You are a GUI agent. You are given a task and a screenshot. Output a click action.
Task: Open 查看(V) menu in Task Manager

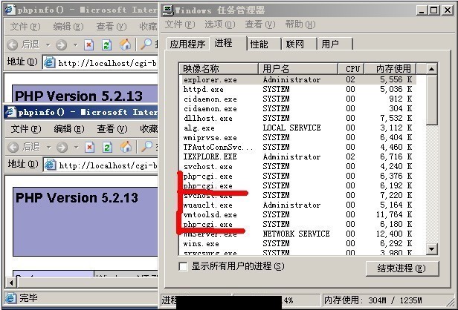pos(260,24)
